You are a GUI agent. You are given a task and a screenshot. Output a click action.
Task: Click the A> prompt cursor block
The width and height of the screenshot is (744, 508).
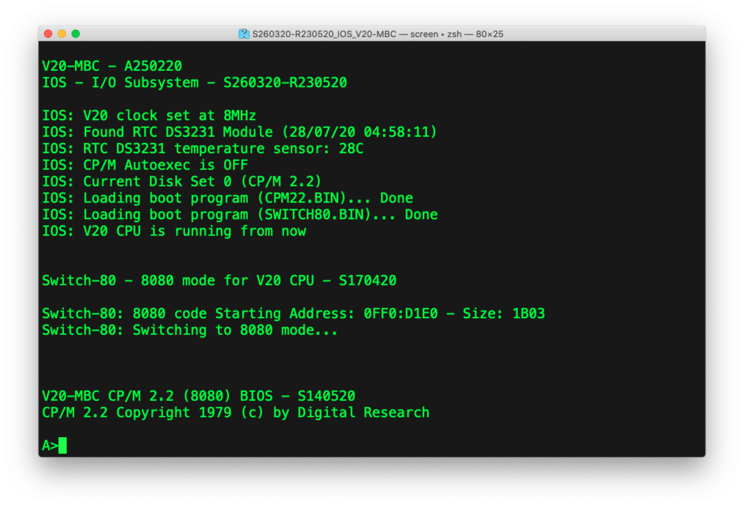point(62,446)
